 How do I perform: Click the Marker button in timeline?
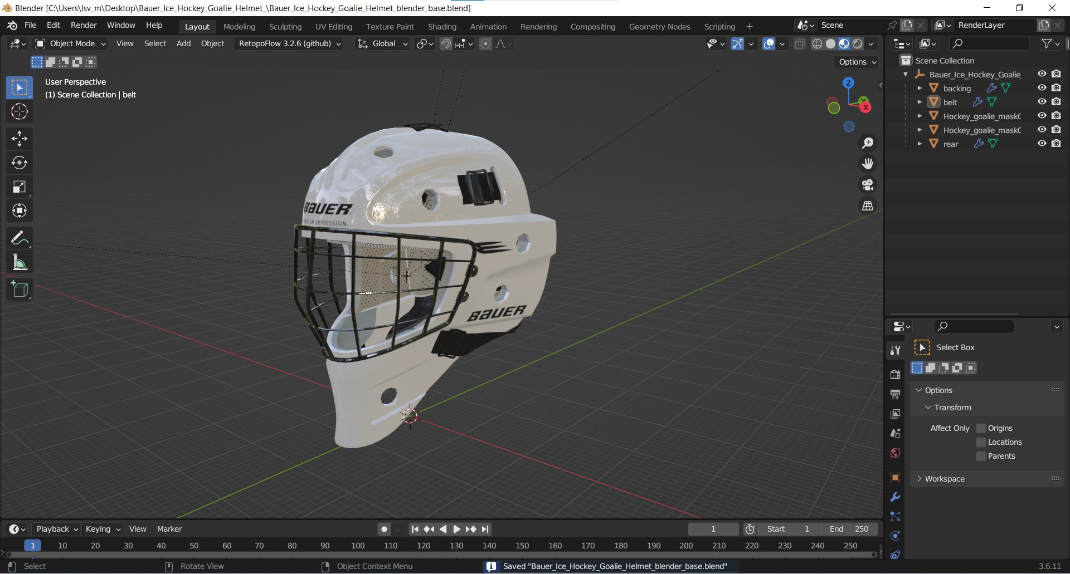[x=169, y=529]
